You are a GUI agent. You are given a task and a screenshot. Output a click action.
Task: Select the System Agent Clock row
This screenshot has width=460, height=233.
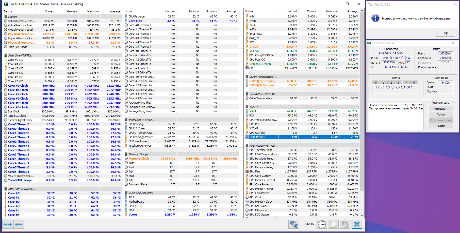click(62, 120)
